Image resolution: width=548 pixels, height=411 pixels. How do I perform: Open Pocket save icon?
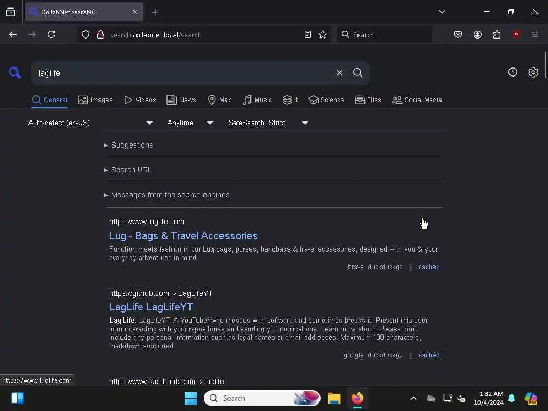click(x=458, y=34)
